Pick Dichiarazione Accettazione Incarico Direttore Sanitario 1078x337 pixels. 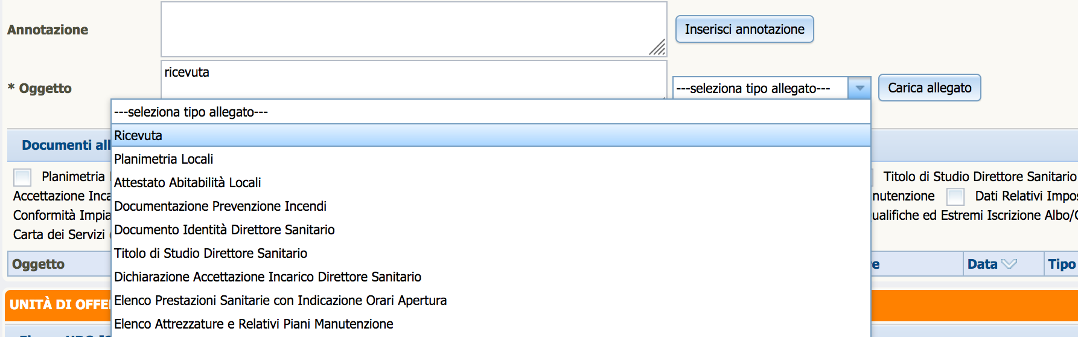point(491,277)
